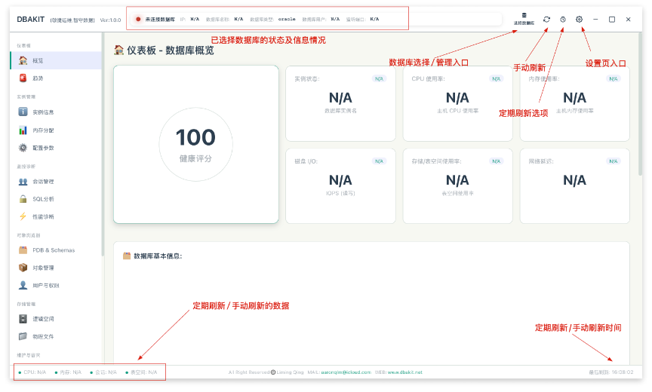Click the 最后刷新 last refresh time
Image resolution: width=652 pixels, height=392 pixels.
click(x=610, y=372)
